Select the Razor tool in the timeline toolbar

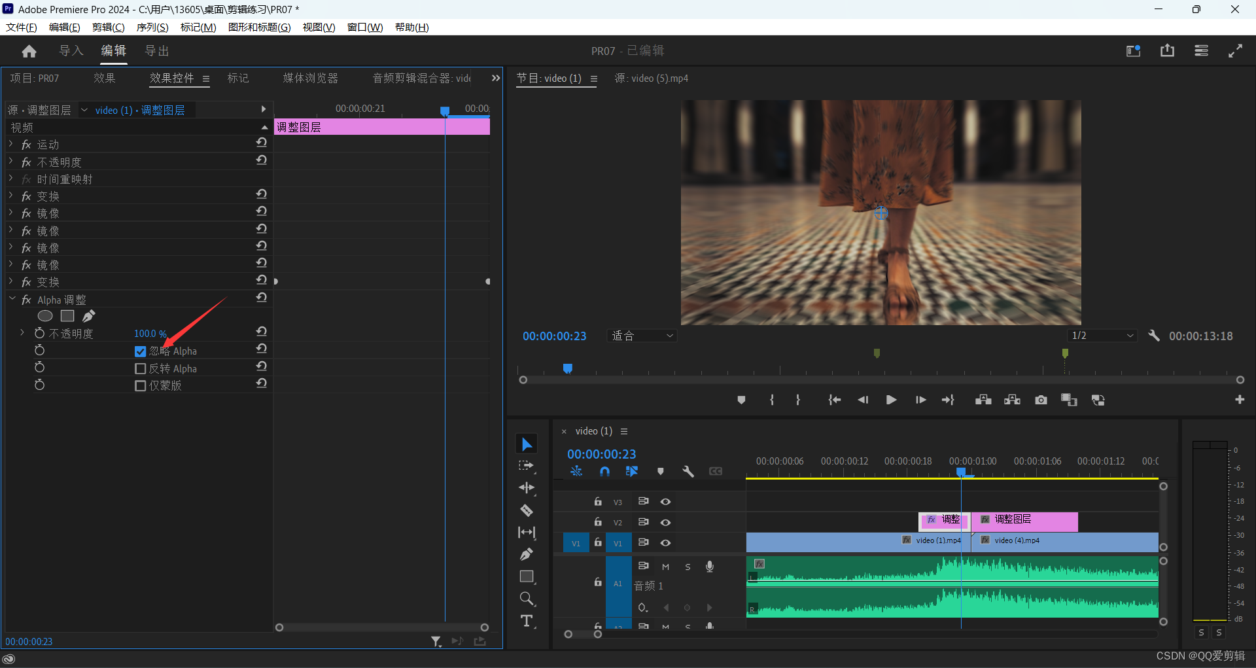click(x=527, y=510)
